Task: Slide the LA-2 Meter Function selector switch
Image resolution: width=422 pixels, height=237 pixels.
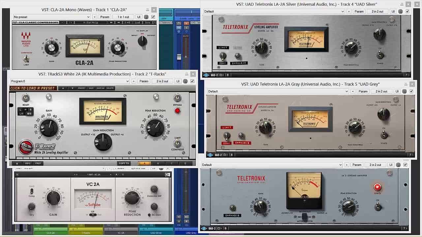Action: pyautogui.click(x=305, y=217)
